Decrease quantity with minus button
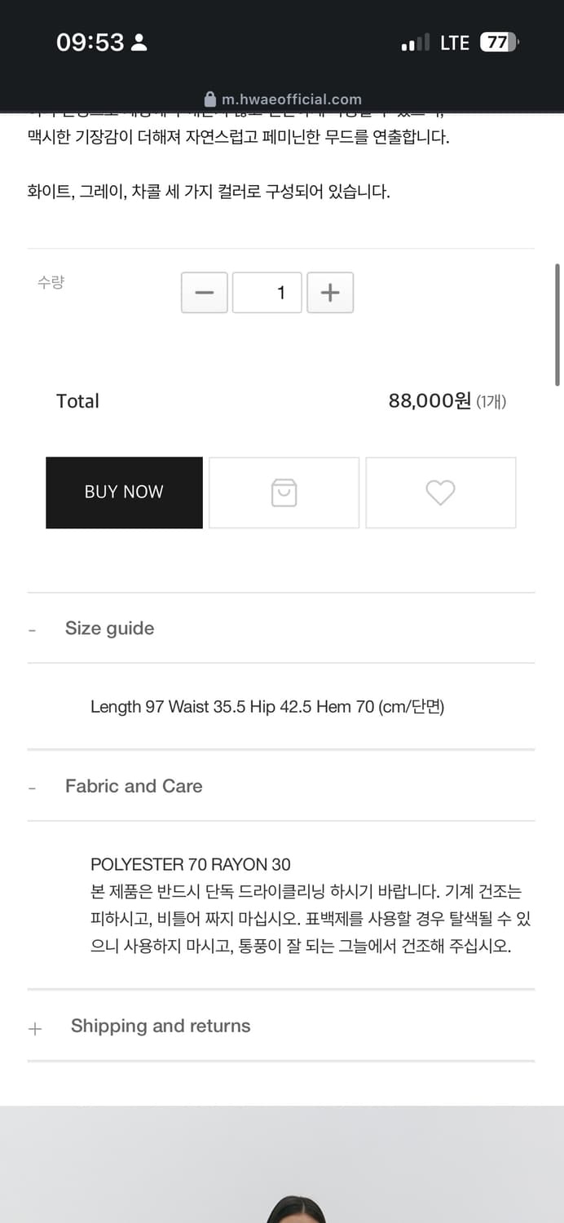The height and width of the screenshot is (1223, 564). [205, 293]
